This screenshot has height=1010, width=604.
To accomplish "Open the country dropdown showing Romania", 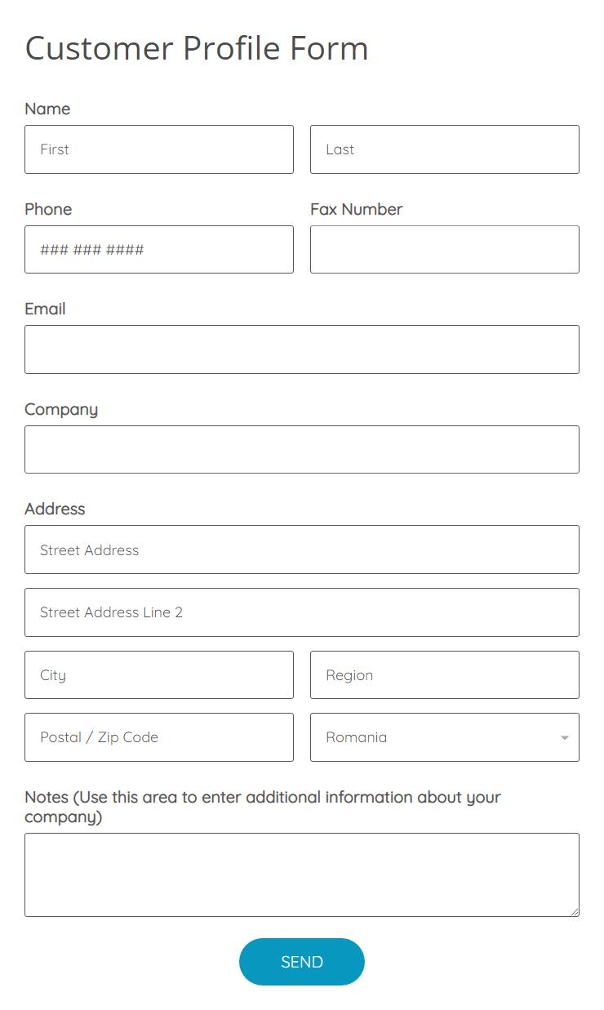I will pos(444,737).
